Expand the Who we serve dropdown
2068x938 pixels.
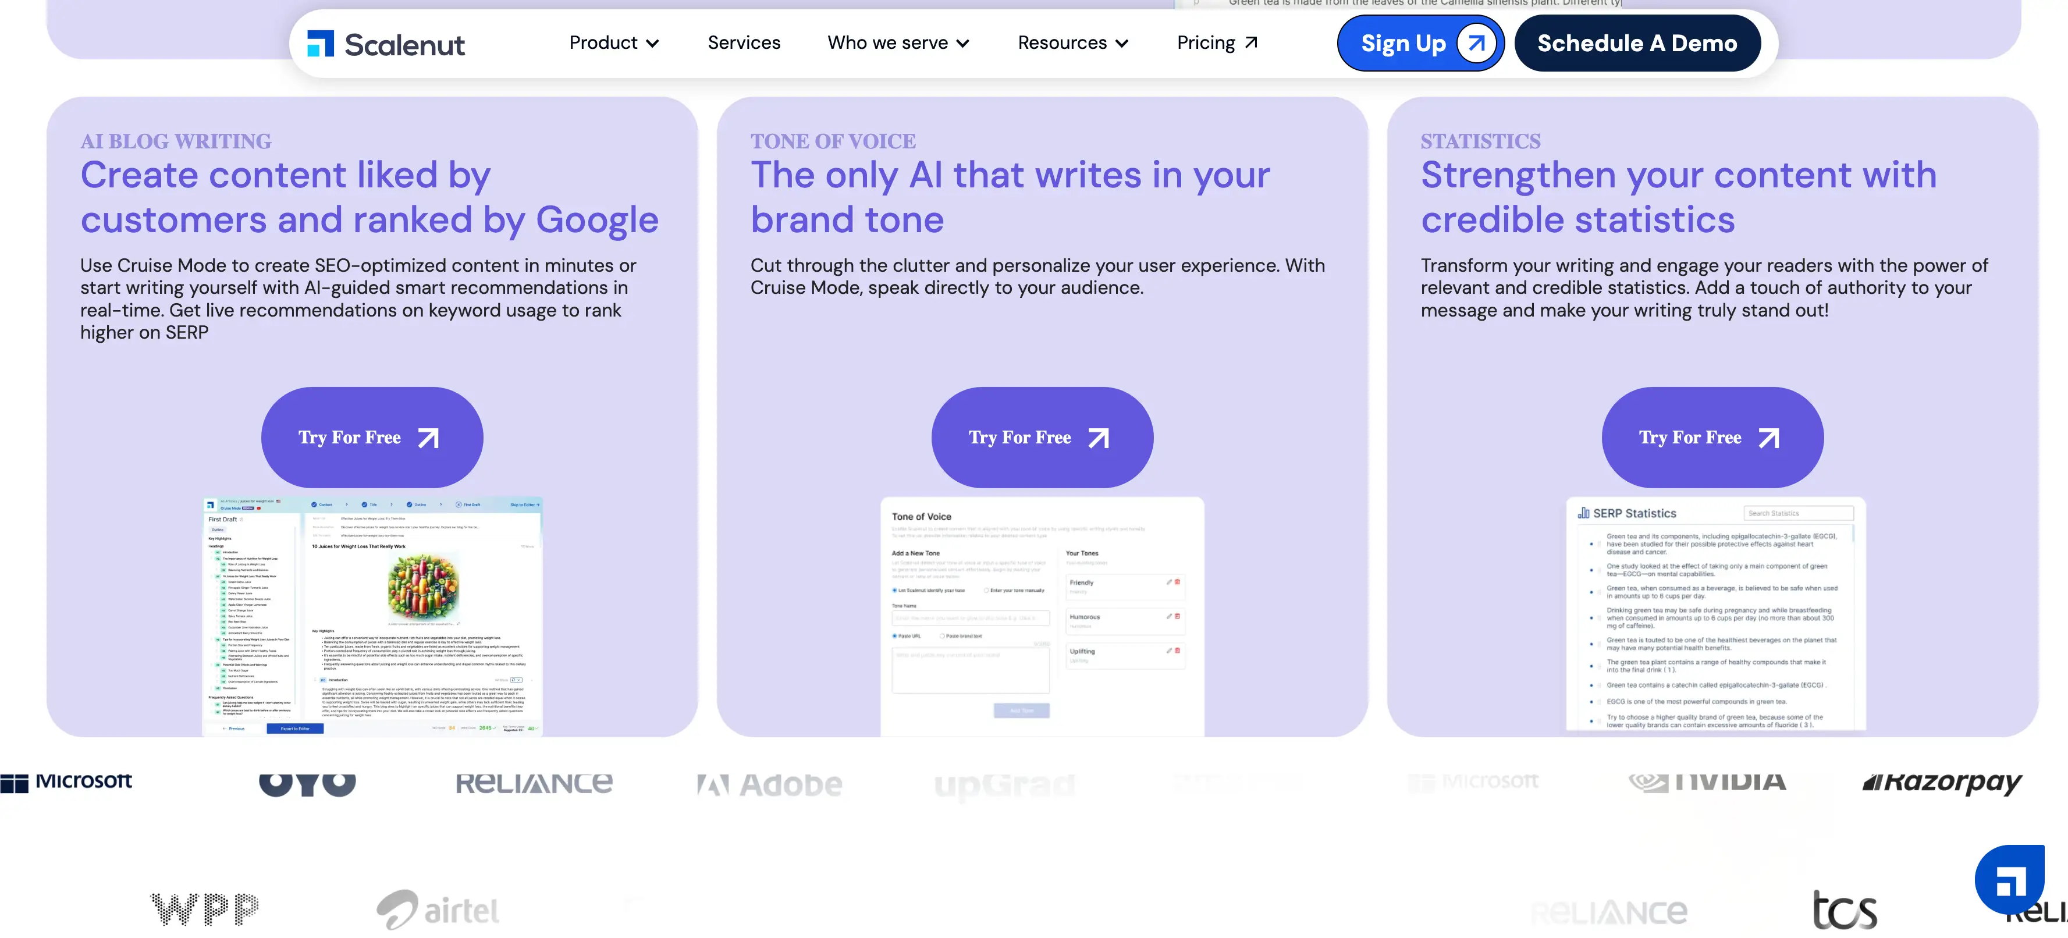(898, 42)
